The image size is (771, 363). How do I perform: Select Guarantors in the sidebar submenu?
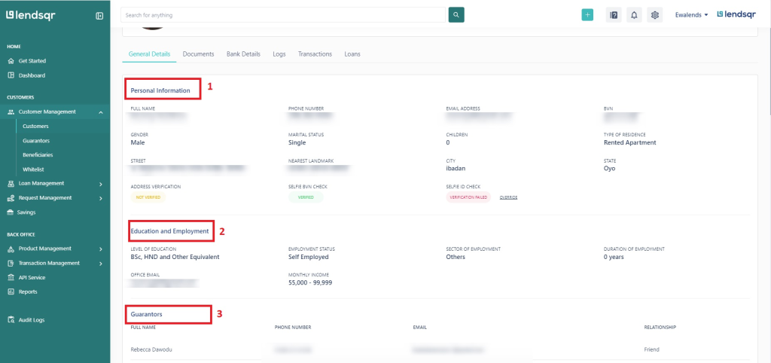click(x=36, y=141)
